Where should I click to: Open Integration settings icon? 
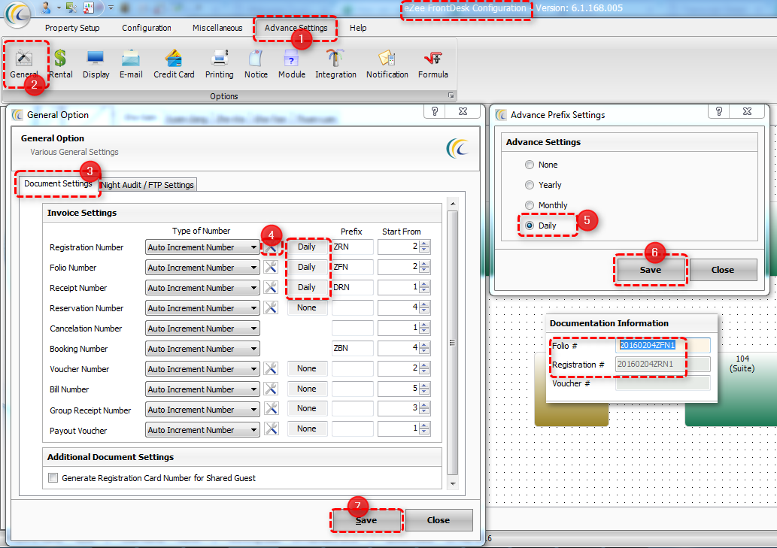click(335, 65)
